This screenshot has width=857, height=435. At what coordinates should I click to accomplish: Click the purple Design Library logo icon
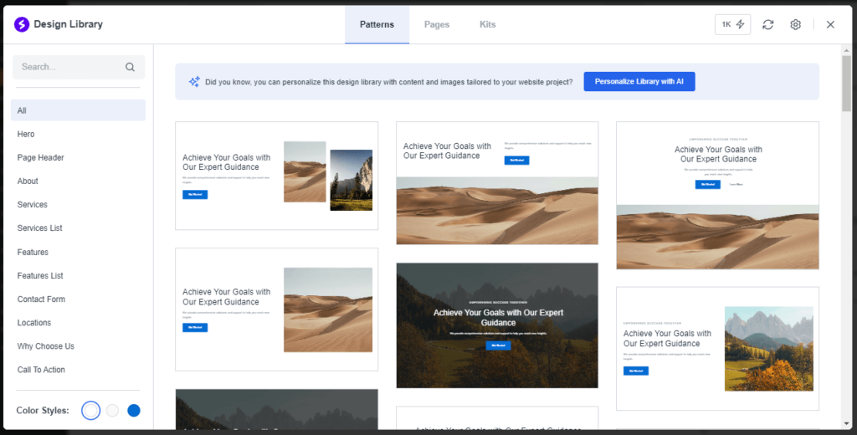(21, 24)
